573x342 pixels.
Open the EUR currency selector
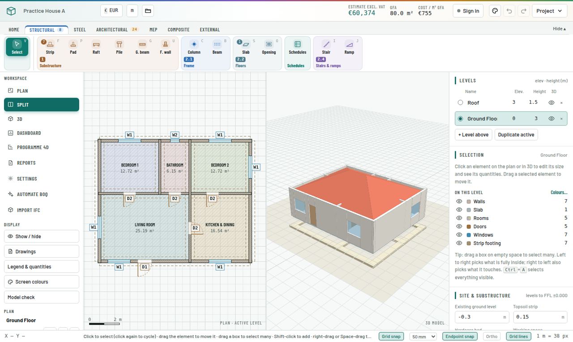111,10
